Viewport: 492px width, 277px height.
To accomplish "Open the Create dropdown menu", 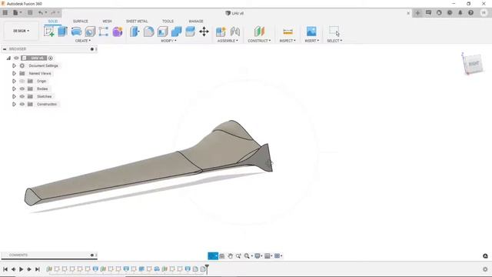I will 83,41.
